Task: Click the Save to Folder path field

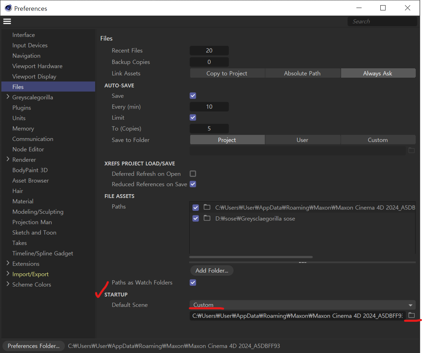Action: click(298, 150)
